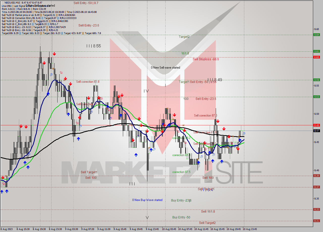
Task: Click the 'Buy Entry -50' label
Action: pyautogui.click(x=181, y=217)
